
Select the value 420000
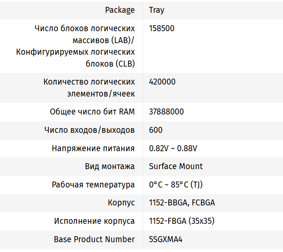tap(162, 82)
